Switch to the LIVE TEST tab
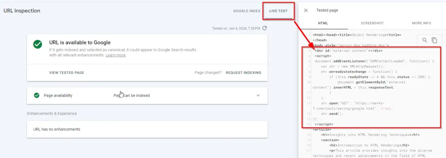The height and width of the screenshot is (158, 446). point(278,11)
